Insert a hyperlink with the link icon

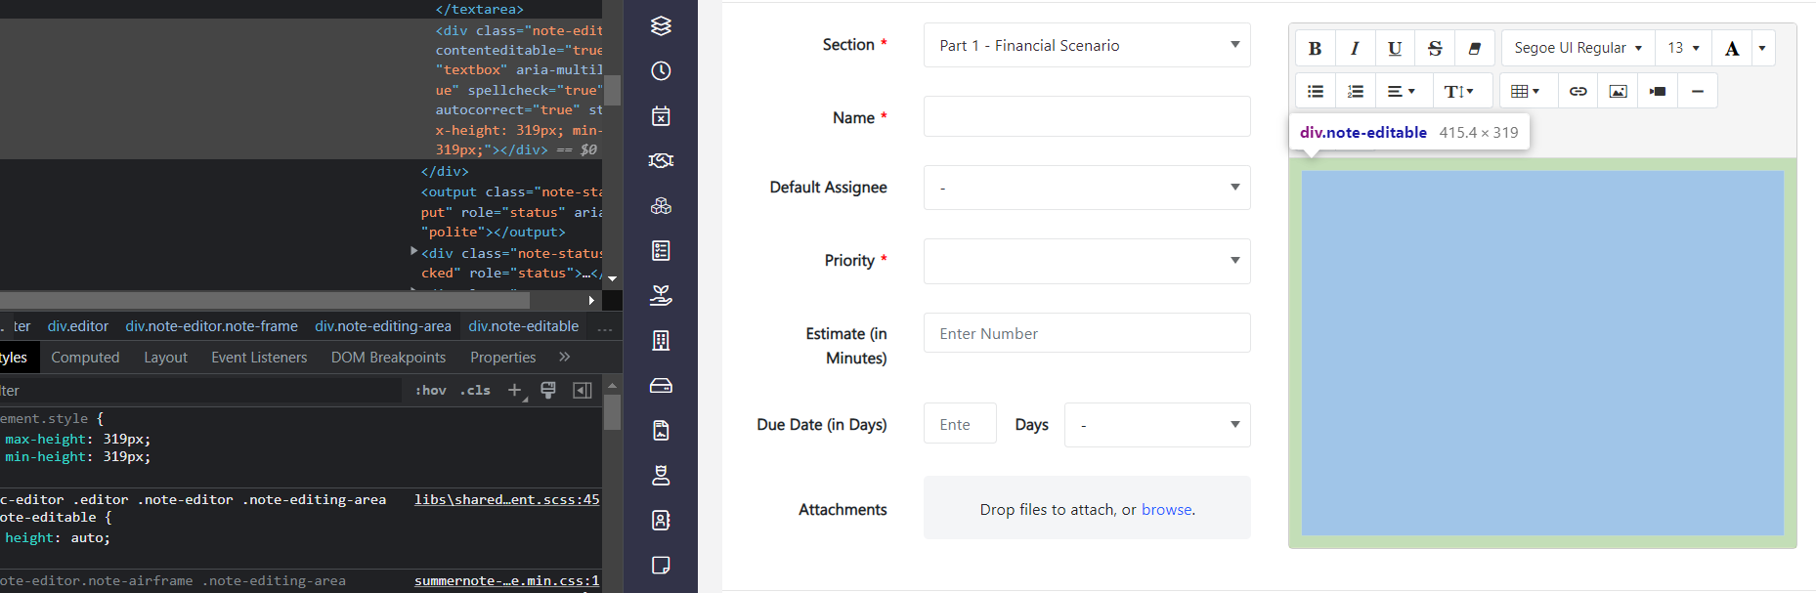point(1578,90)
